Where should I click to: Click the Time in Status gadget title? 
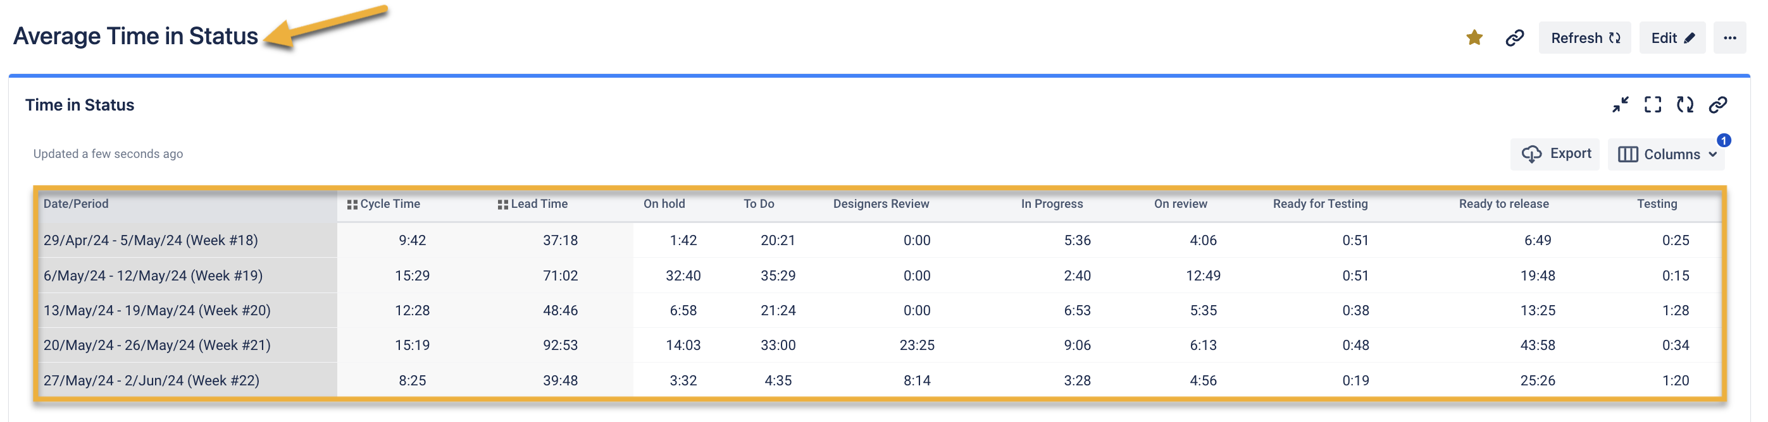(80, 105)
